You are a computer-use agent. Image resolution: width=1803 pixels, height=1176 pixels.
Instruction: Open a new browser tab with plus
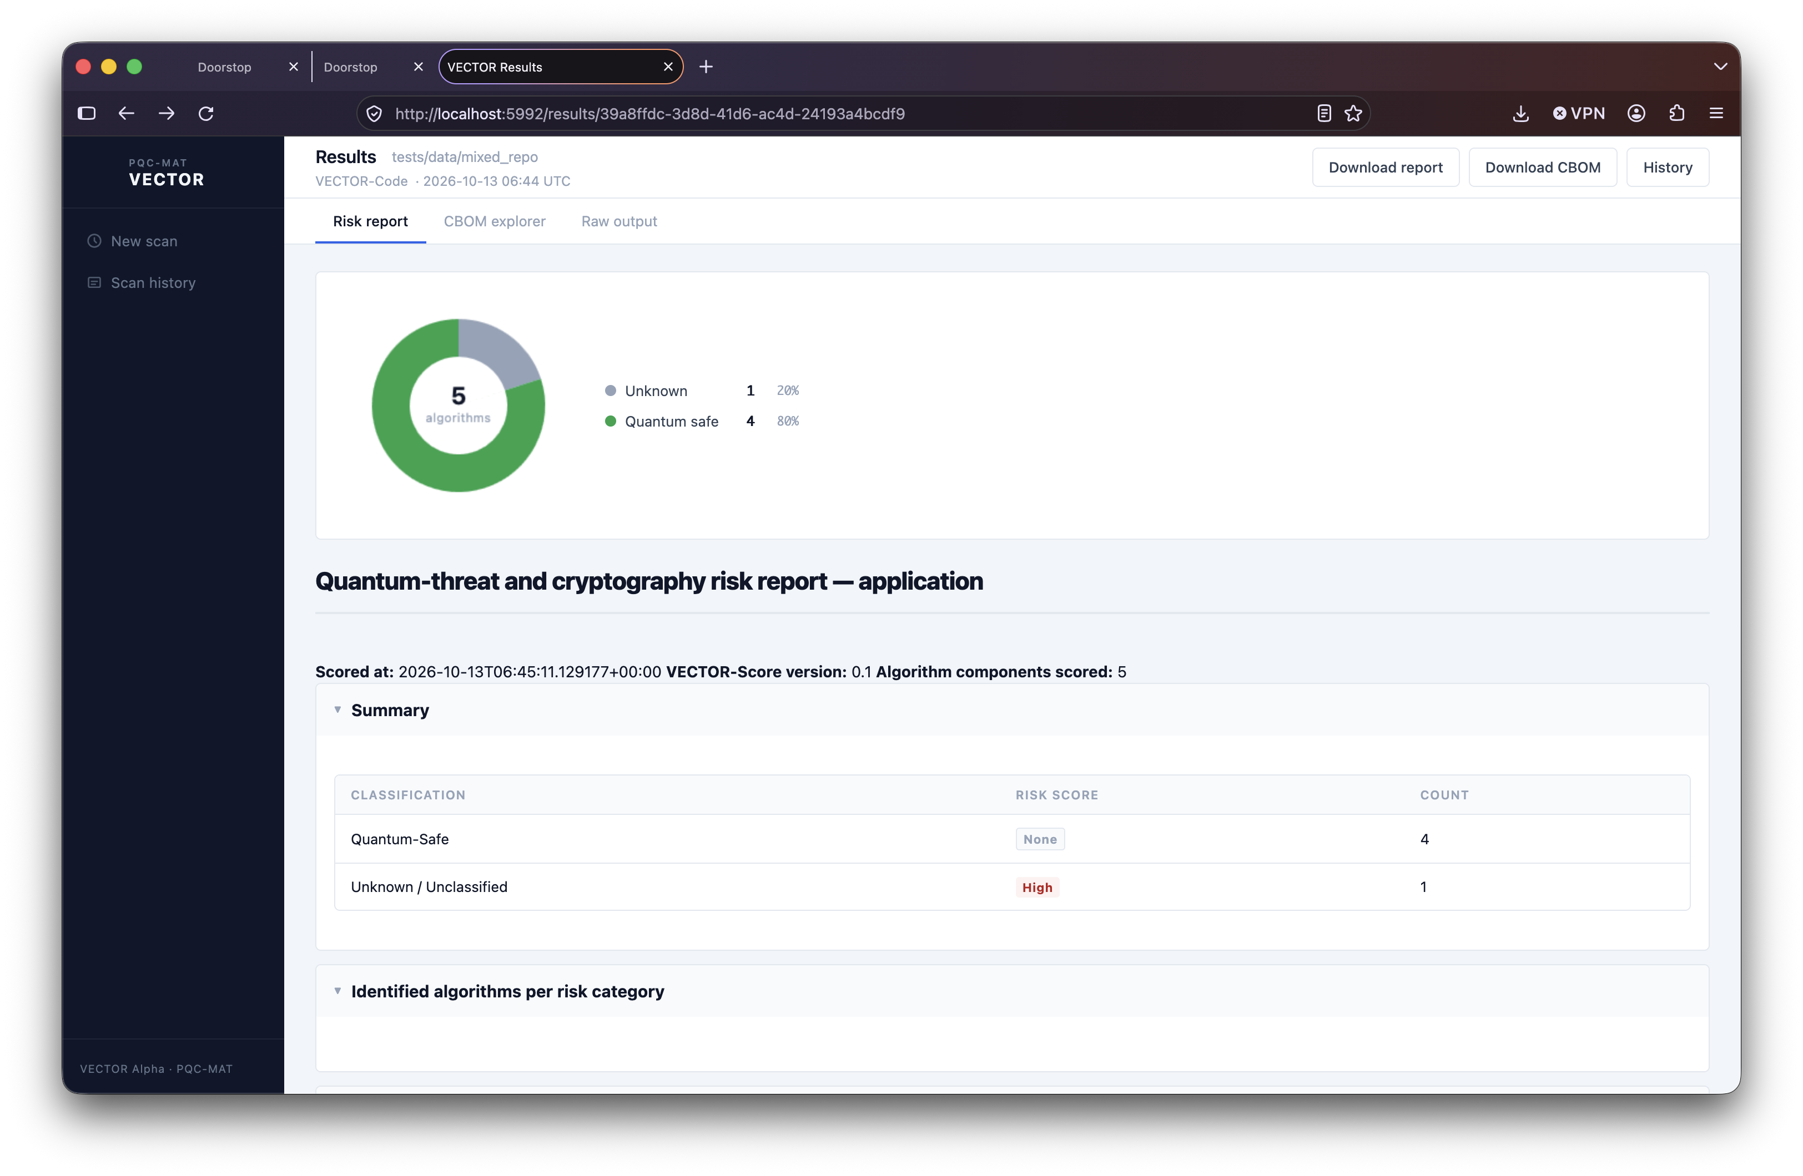click(706, 67)
